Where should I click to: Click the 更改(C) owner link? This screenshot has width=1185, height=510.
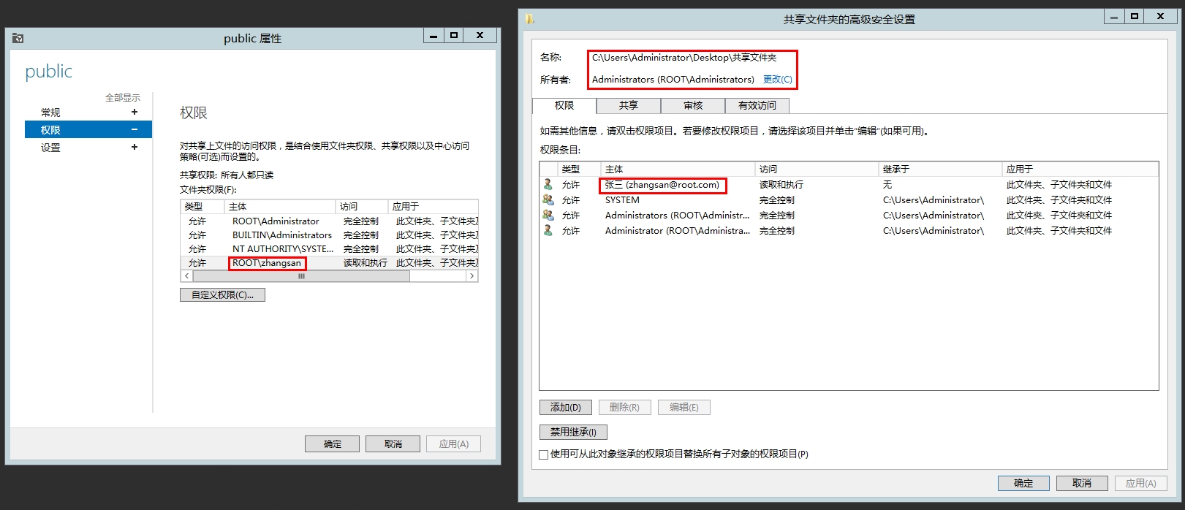click(x=777, y=80)
